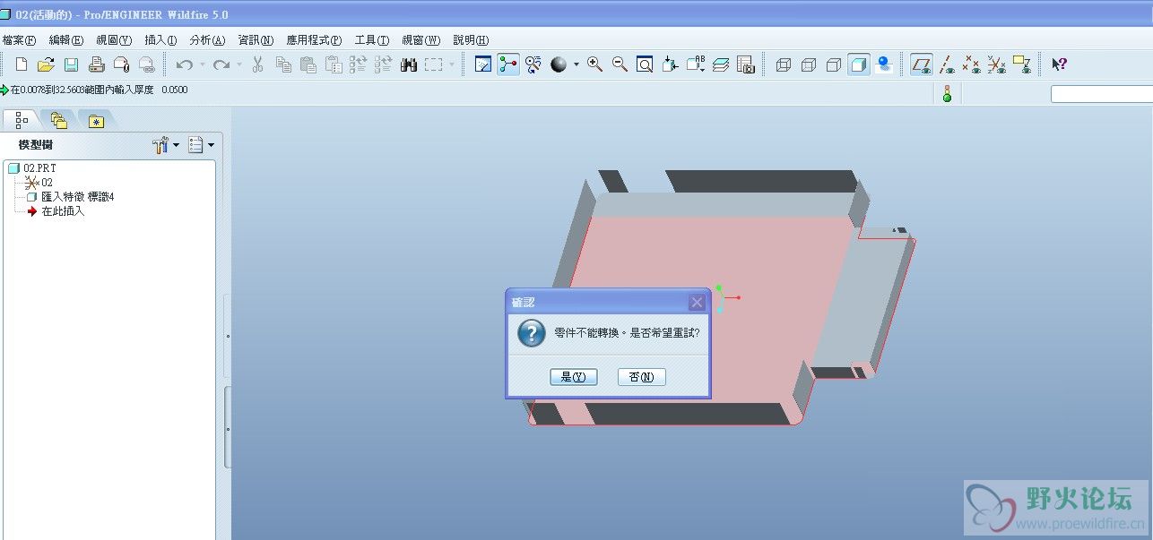Viewport: 1153px width, 540px height.
Task: Click the blue ball enhanced realism icon
Action: click(884, 64)
